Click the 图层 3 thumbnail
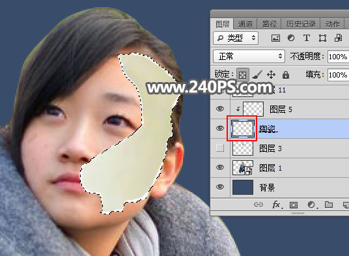The width and height of the screenshot is (349, 256). [243, 148]
